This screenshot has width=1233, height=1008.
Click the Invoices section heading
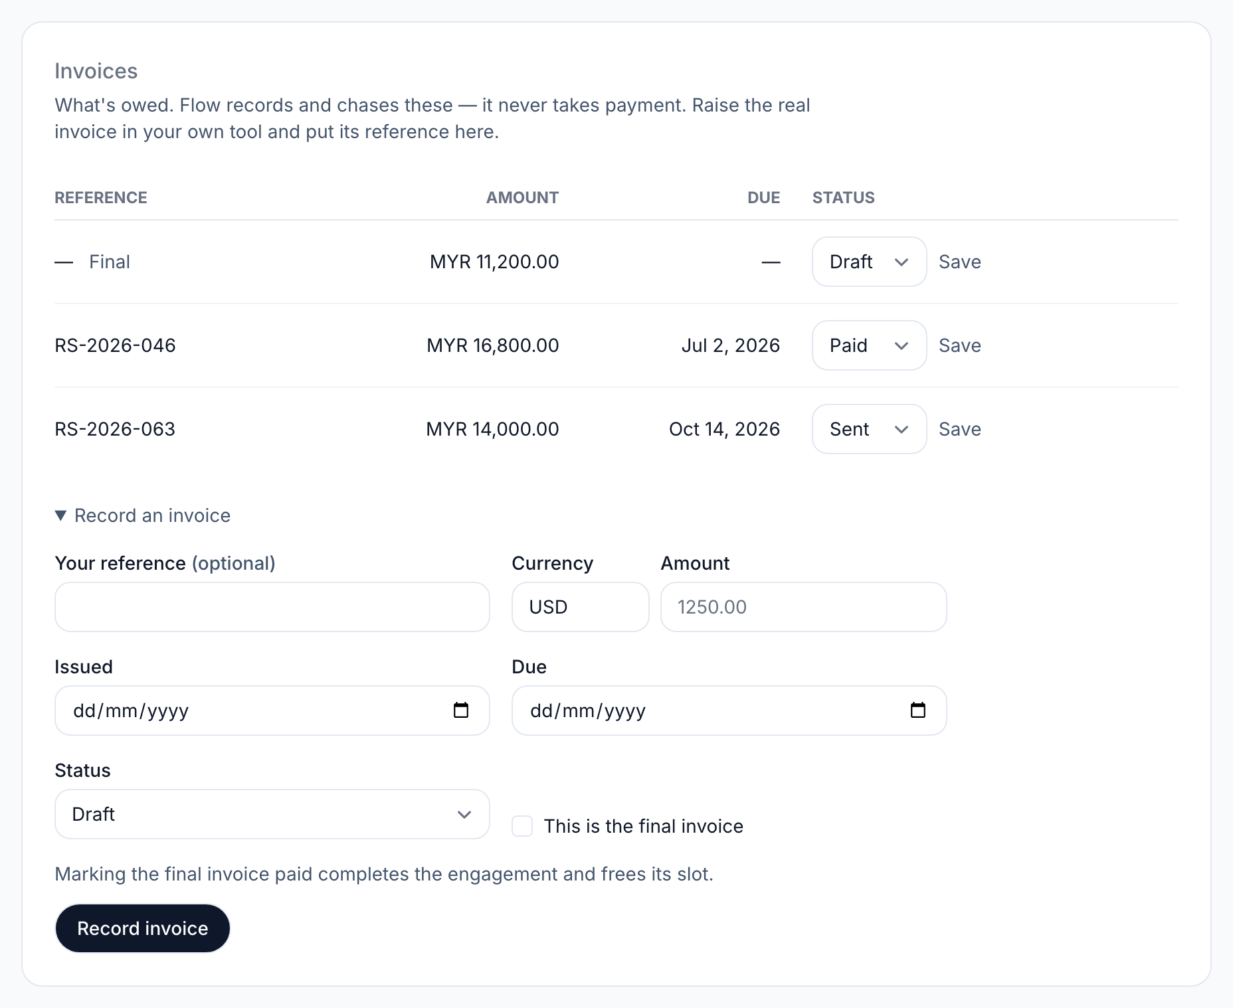(96, 71)
